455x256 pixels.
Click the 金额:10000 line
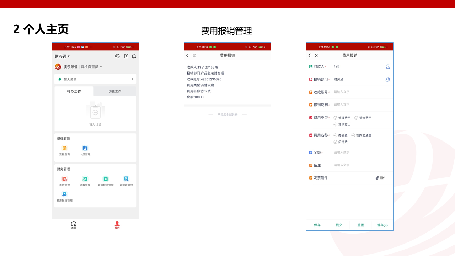[x=195, y=97]
